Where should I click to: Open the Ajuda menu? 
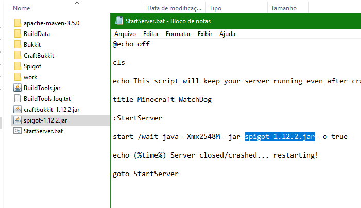point(227,34)
